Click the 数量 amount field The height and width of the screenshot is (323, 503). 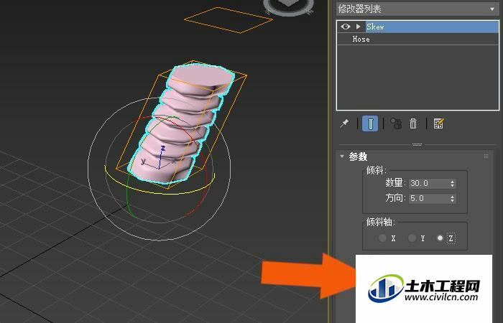(x=429, y=183)
